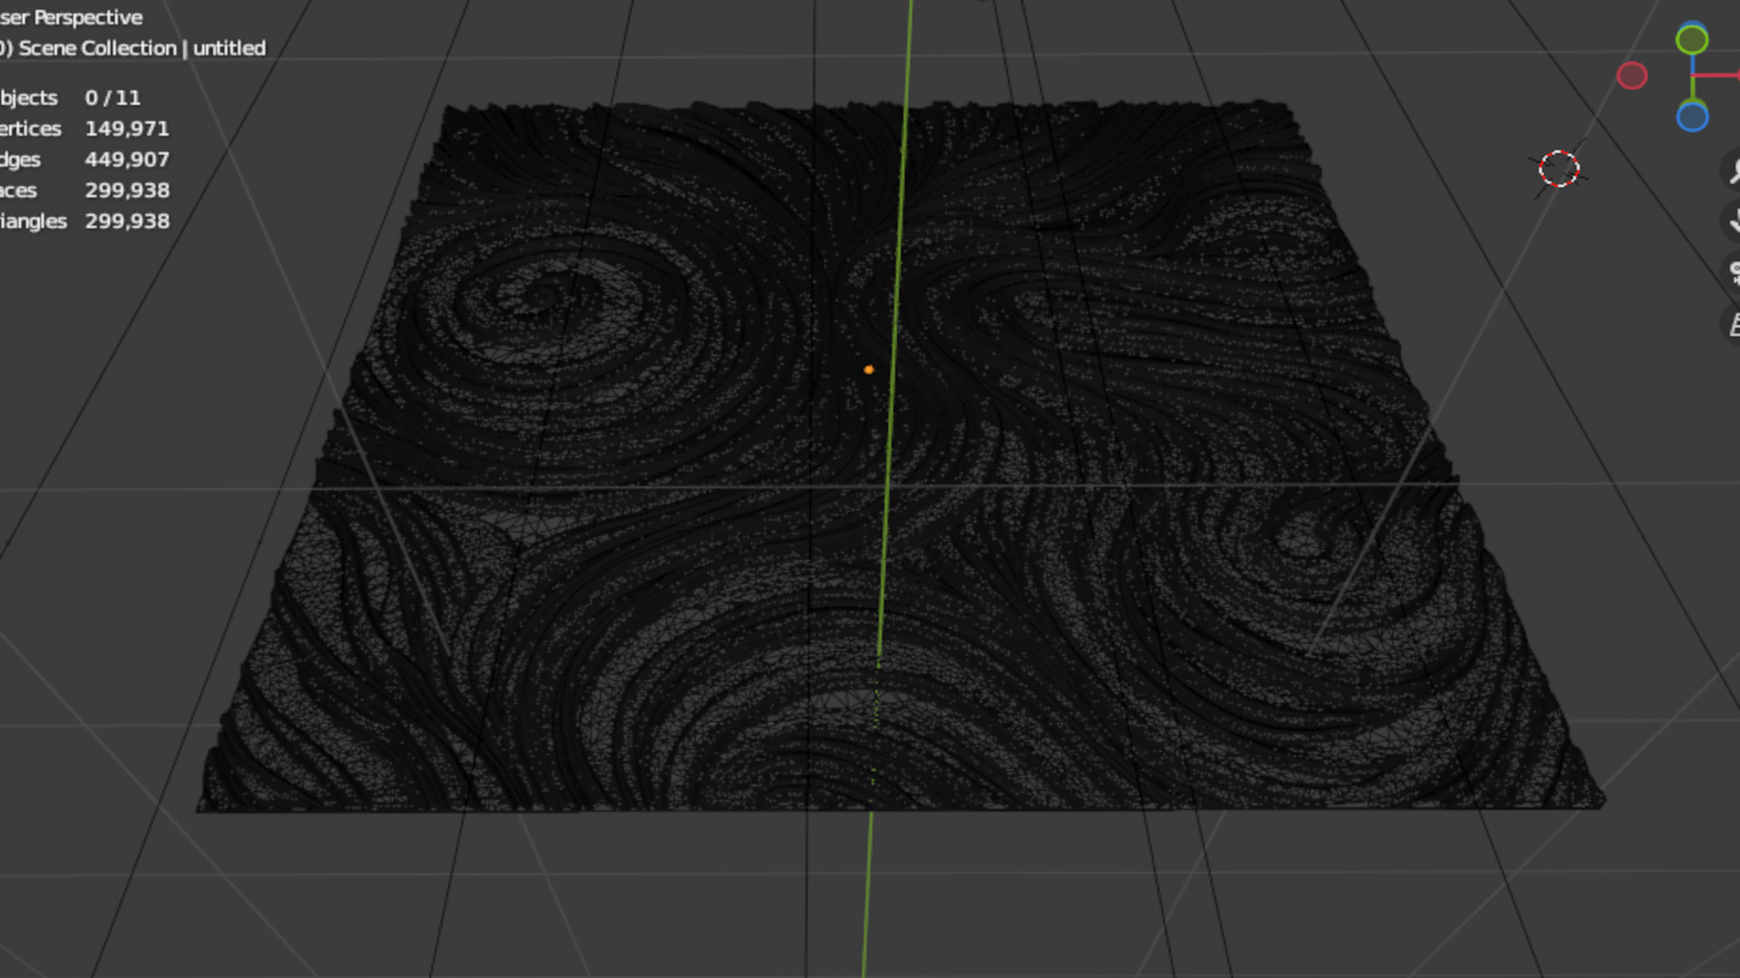The width and height of the screenshot is (1740, 978).
Task: Click the Vertices 149,971 statistic
Action: pyautogui.click(x=83, y=129)
